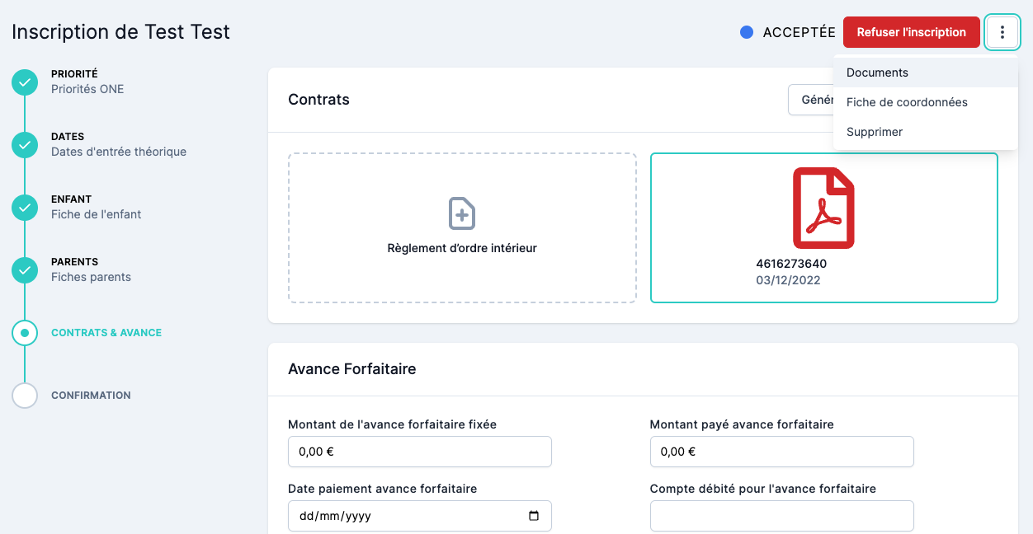Click the partially hidden Générer button
Image resolution: width=1033 pixels, height=534 pixels.
click(x=811, y=100)
